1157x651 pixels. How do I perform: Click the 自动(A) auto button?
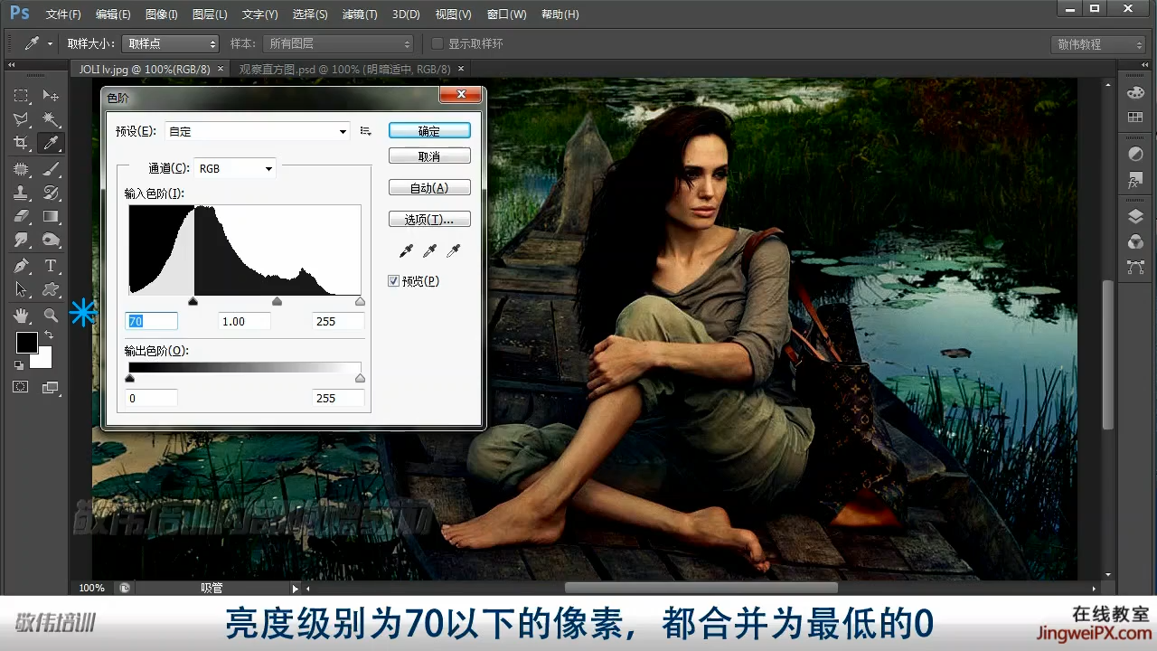coord(429,188)
